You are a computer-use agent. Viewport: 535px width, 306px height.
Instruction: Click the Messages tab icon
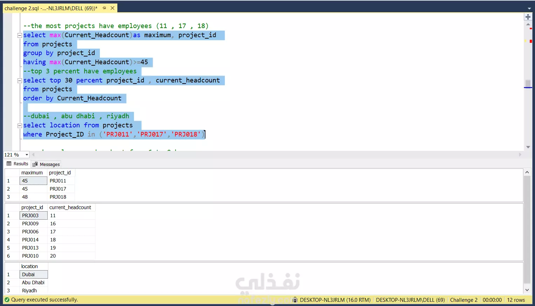coord(35,164)
